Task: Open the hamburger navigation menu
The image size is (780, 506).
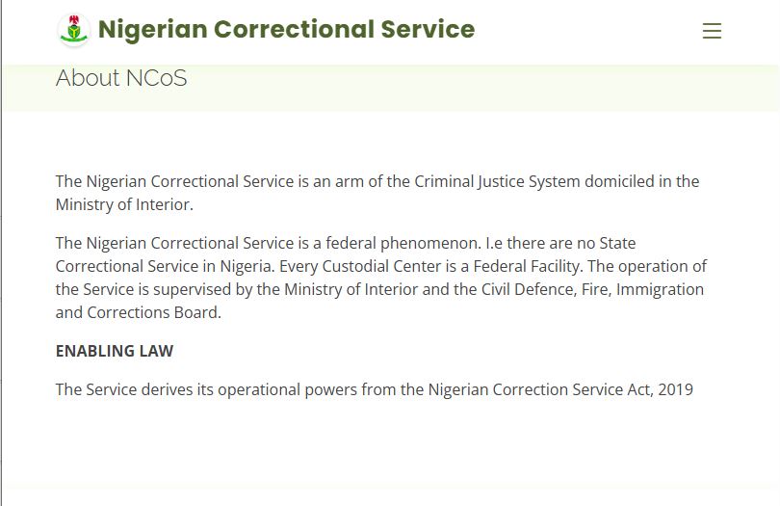Action: click(x=712, y=31)
